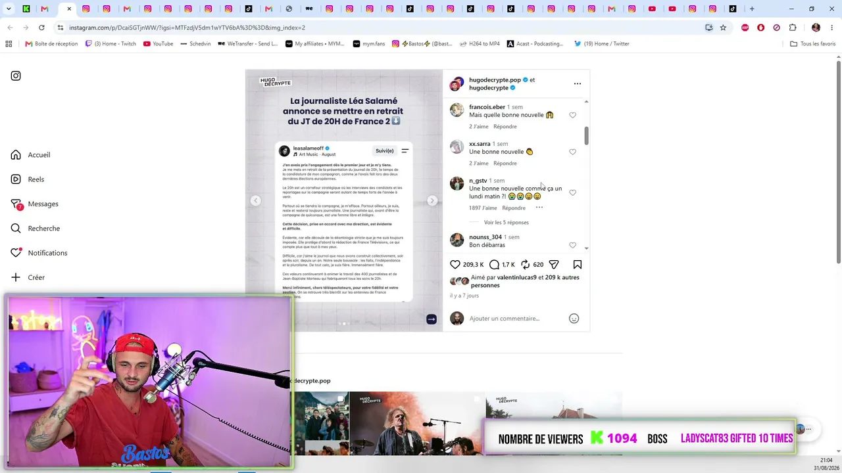Reply to xx.sarra's comment

click(505, 164)
